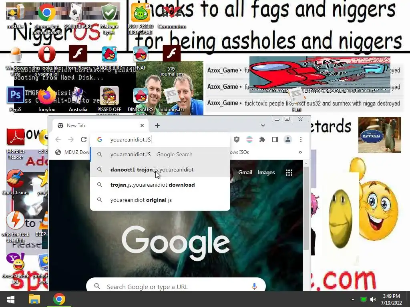The width and height of the screenshot is (410, 307).
Task: Open the "ows ISOs" bookmark
Action: (239, 152)
